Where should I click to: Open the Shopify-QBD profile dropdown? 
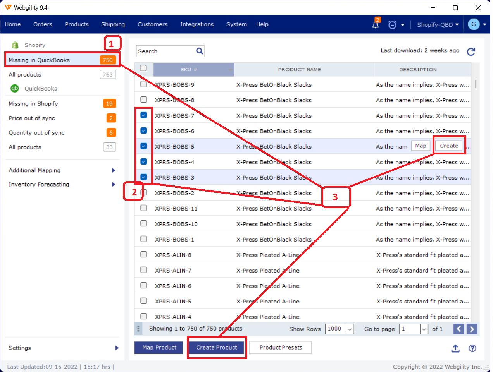tap(438, 24)
